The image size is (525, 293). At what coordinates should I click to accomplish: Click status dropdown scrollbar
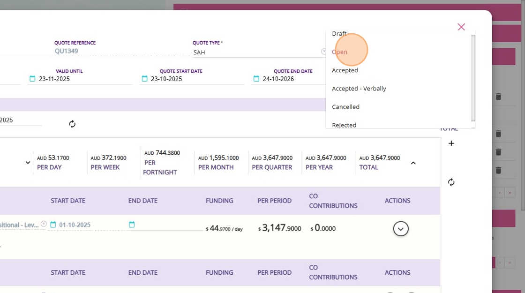[473, 78]
